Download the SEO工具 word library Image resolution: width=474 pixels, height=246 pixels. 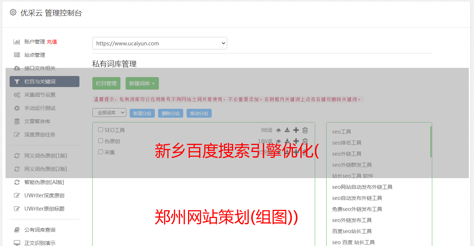pos(287,130)
